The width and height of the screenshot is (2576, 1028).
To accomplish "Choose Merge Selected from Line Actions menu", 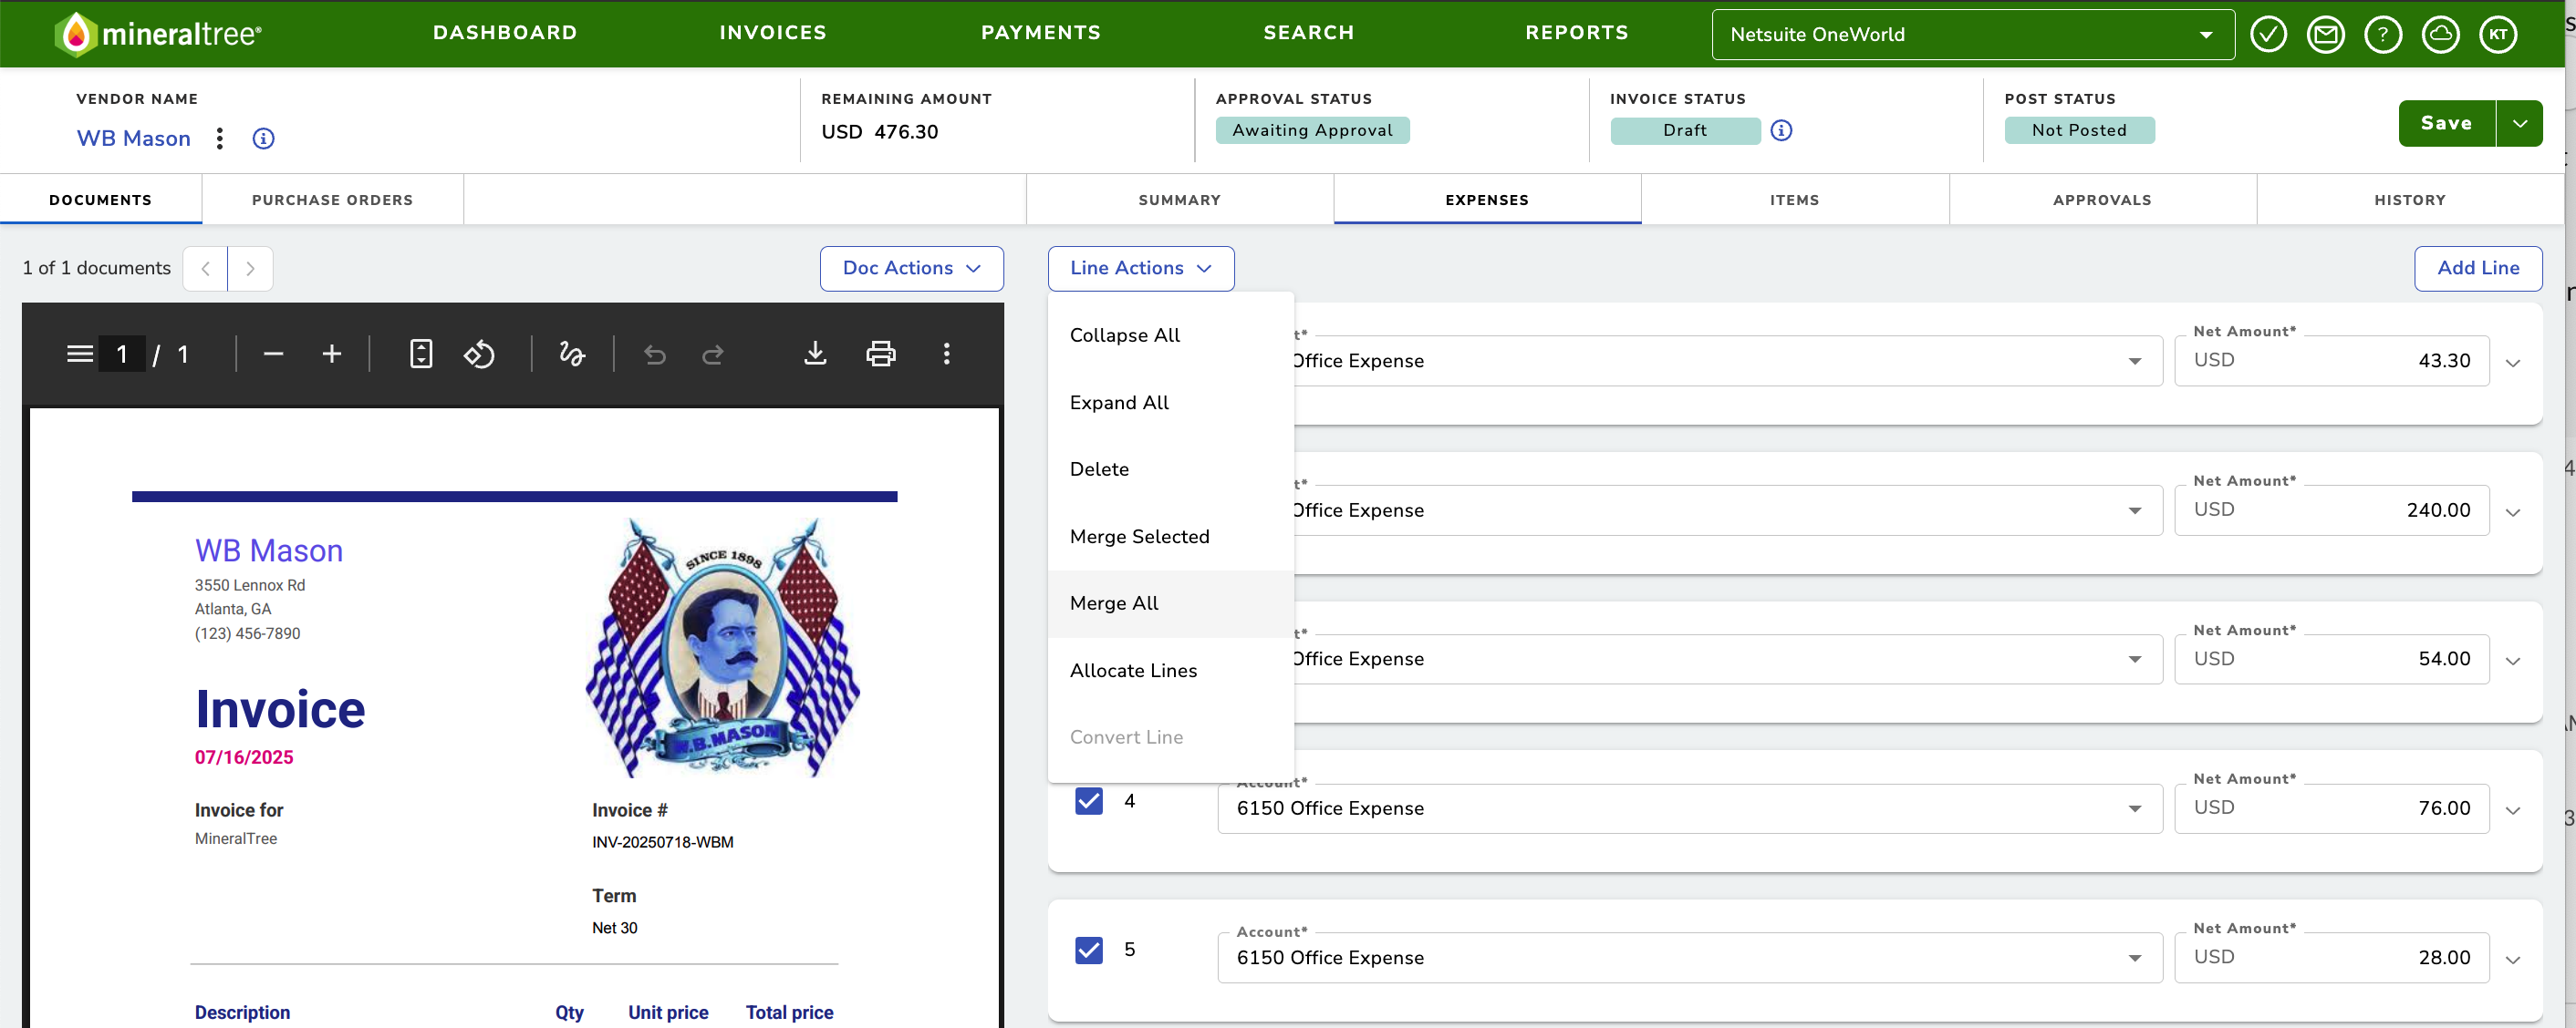I will pyautogui.click(x=1170, y=537).
